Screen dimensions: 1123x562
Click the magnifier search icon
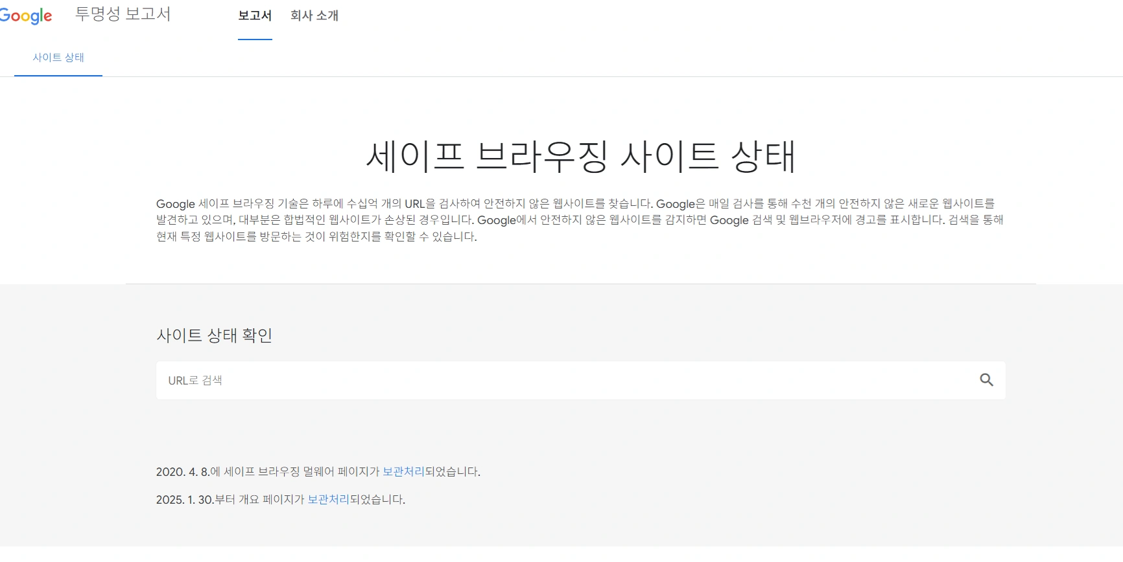pyautogui.click(x=986, y=380)
